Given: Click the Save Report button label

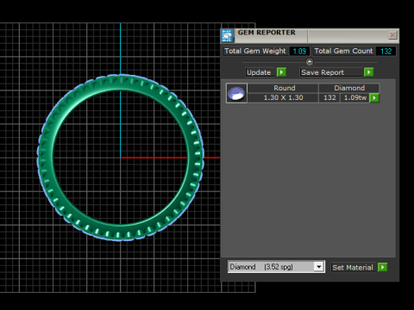Looking at the screenshot, I should (x=331, y=72).
